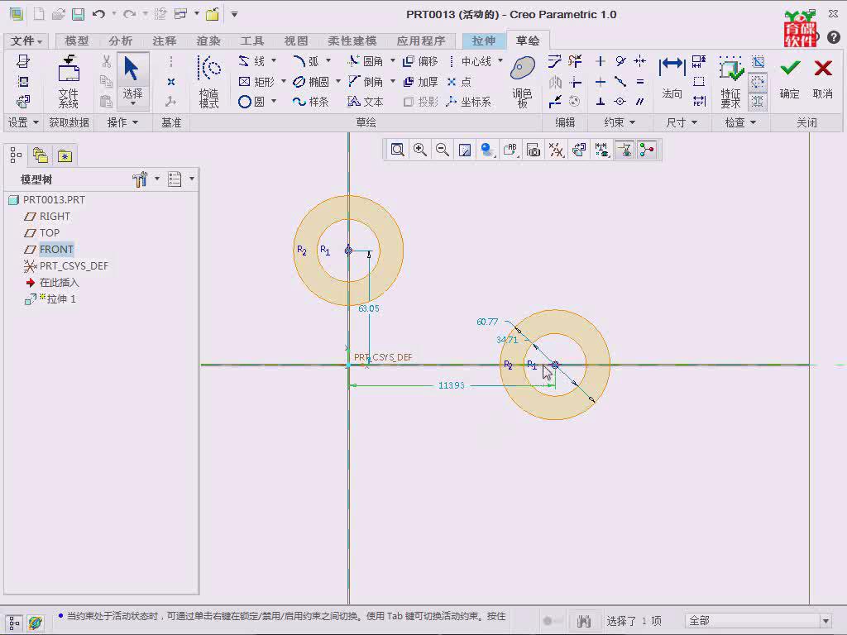Switch to the 模型 tab
Screen dimensions: 847x635
click(77, 41)
